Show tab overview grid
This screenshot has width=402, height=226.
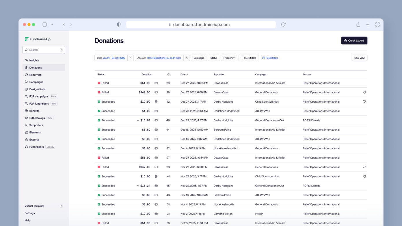pos(377,25)
